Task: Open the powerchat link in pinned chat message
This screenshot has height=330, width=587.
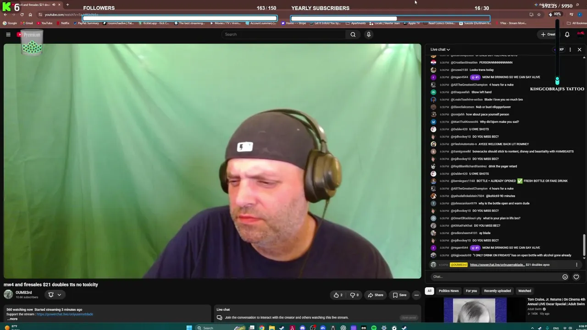Action: (x=497, y=265)
